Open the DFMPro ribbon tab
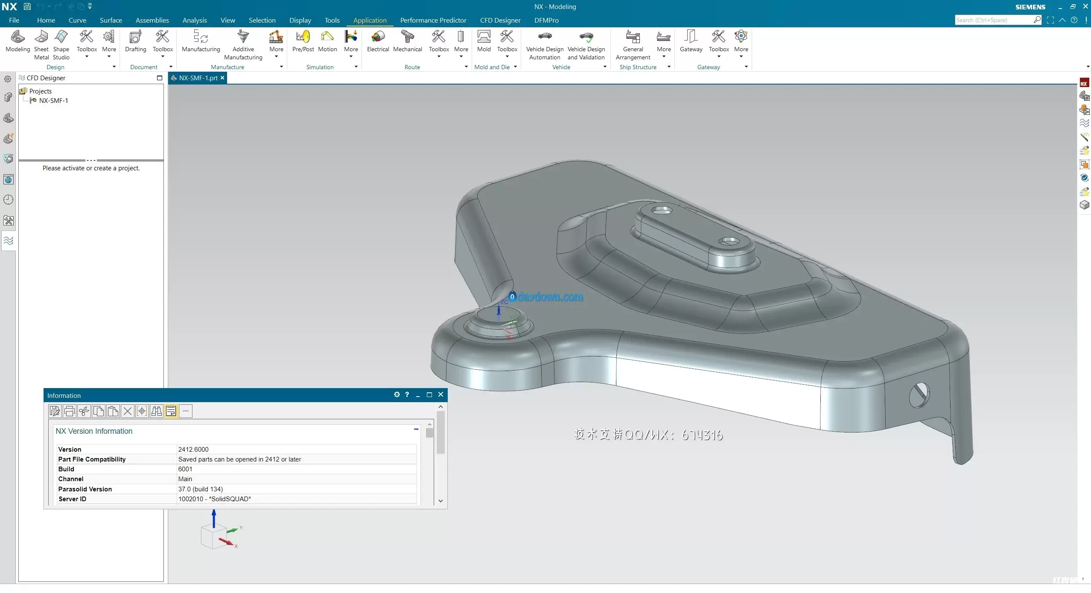This screenshot has width=1091, height=593. [546, 20]
